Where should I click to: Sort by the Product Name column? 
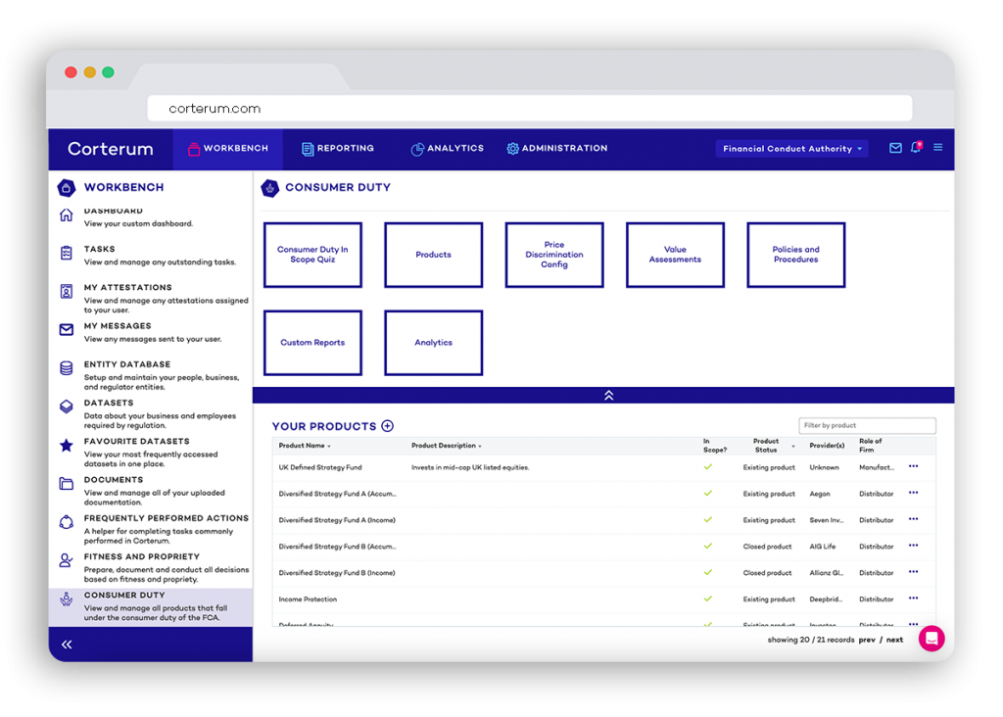(x=305, y=446)
